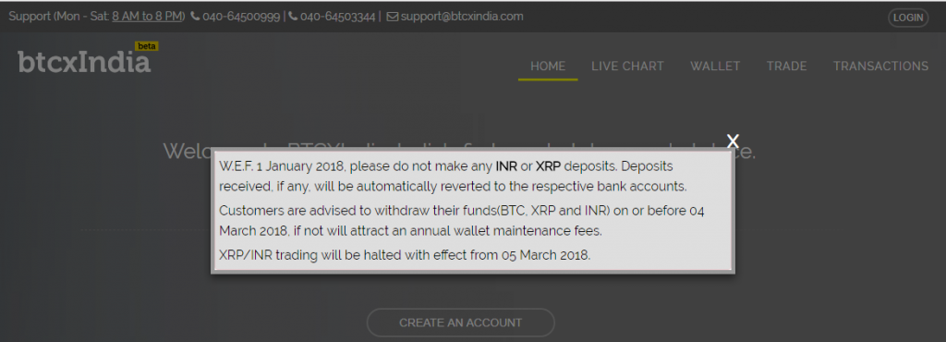Open the LIVE CHART menu item
Screen dimensions: 946x342
pos(627,67)
